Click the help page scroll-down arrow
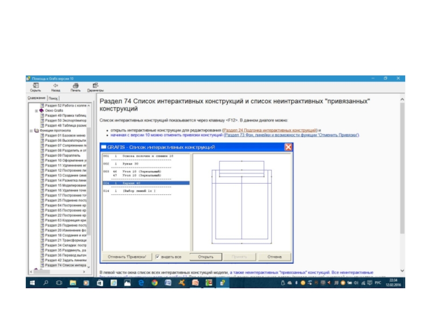 tap(402, 271)
